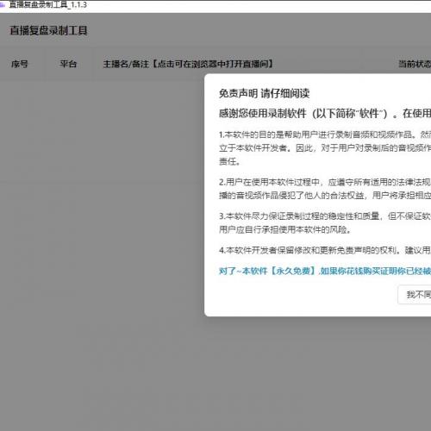Click the line starting 播的音视频作品侵犯
This screenshot has width=431, height=431.
coord(325,196)
